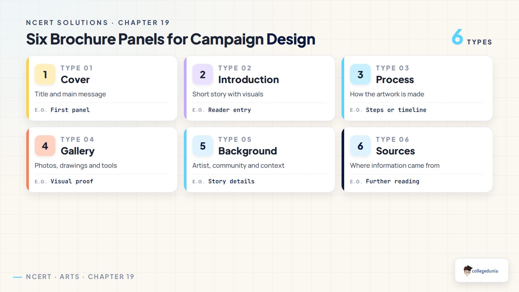Click the Collegedunia logo
The height and width of the screenshot is (292, 519).
[x=481, y=270]
